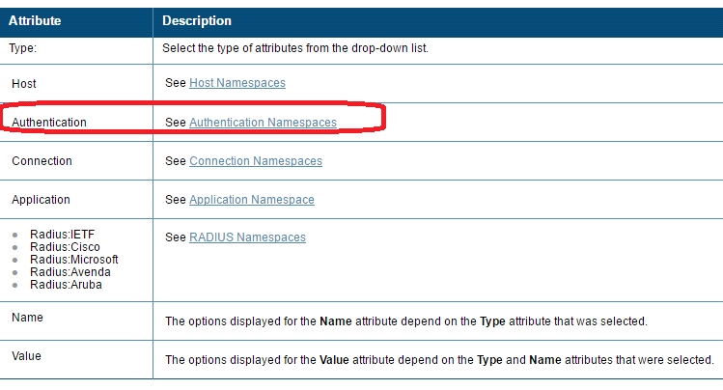Click the Attribute column header
Viewport: 723px width, 390px height.
[x=36, y=20]
